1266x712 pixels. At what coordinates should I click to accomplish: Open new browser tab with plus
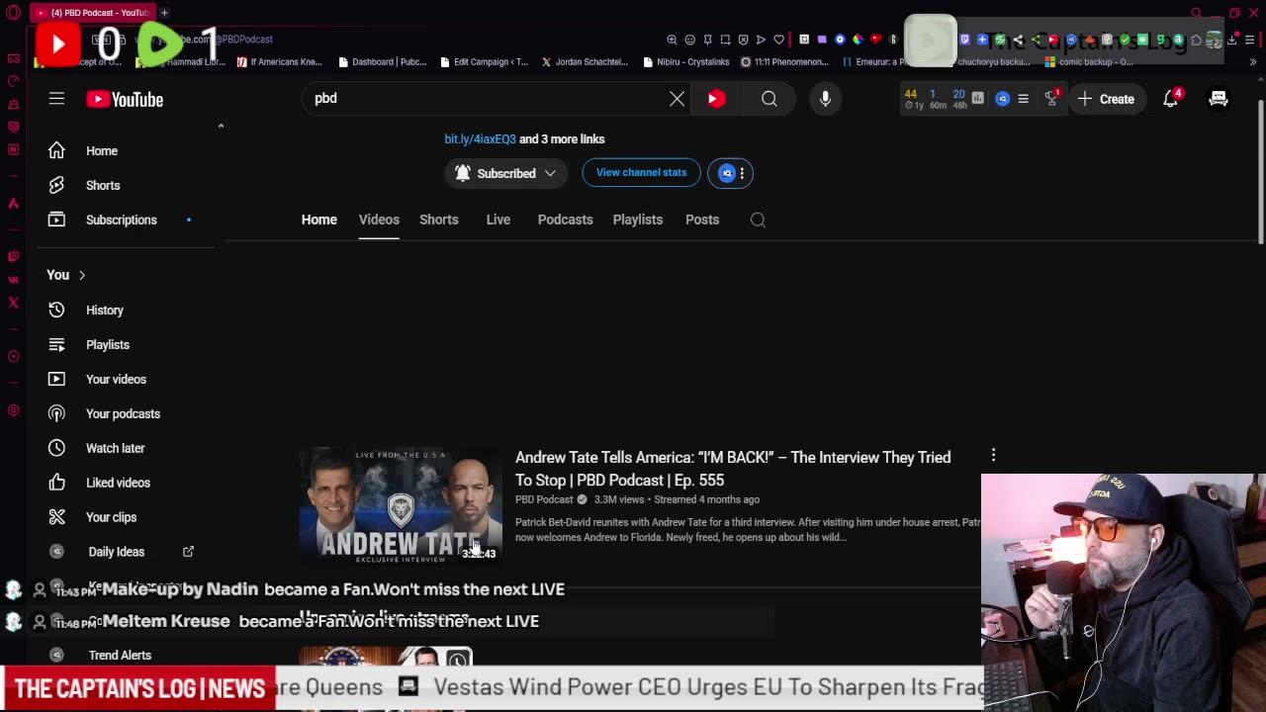(x=164, y=13)
